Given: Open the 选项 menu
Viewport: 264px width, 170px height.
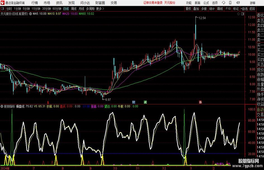Looking at the screenshot, I should coord(215,3).
